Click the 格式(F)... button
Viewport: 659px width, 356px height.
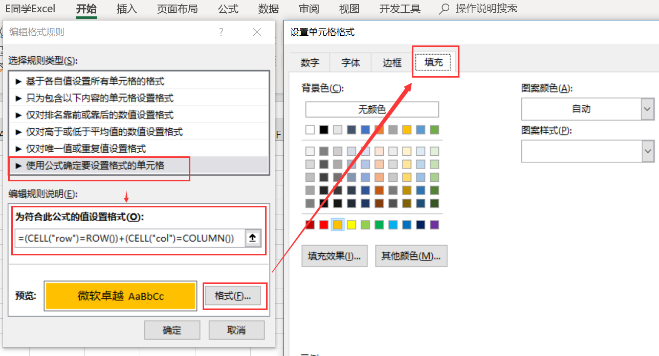234,296
